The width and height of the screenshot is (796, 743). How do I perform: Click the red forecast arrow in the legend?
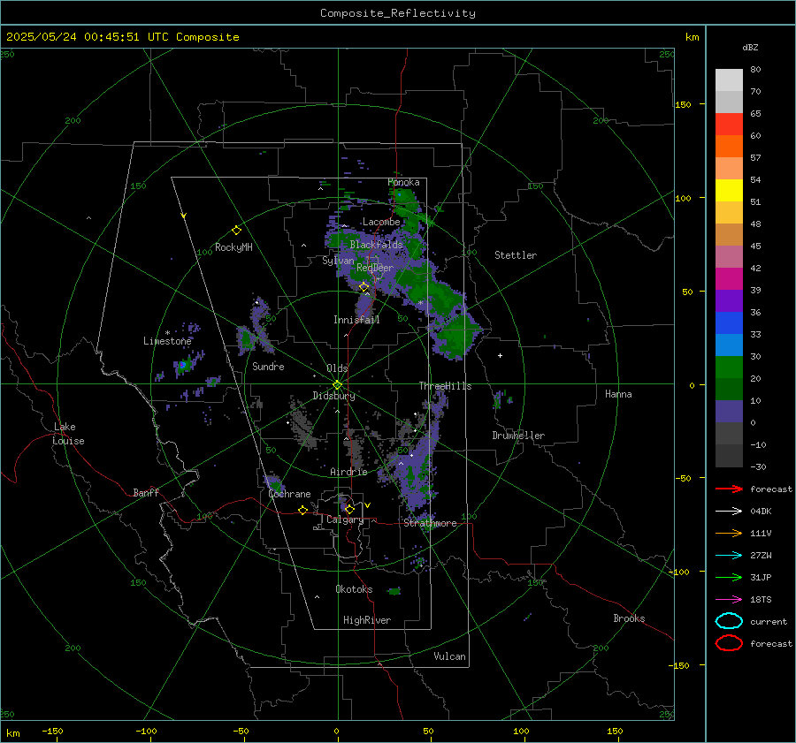pos(729,489)
